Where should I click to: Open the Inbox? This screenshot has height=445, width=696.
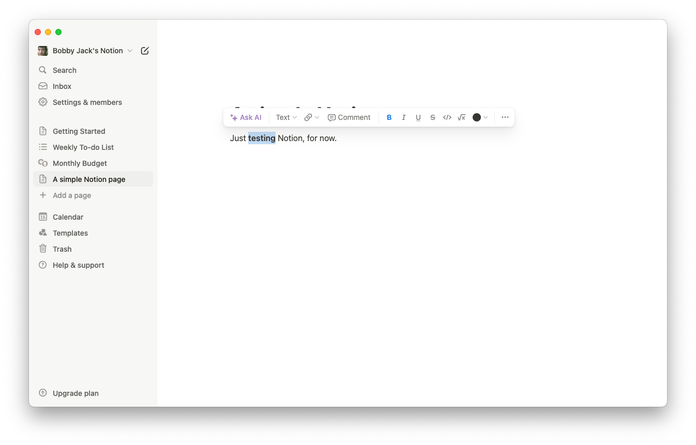coord(93,86)
